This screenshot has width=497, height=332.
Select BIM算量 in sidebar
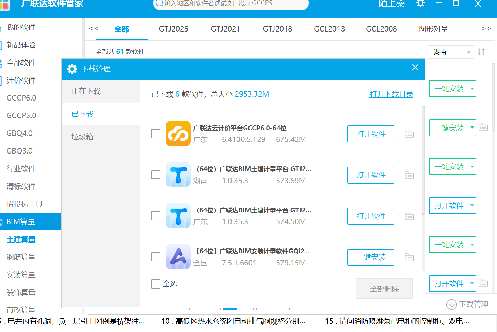[30, 221]
